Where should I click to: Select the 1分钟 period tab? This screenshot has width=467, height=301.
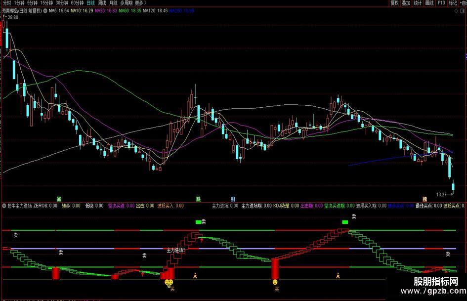[19, 3]
